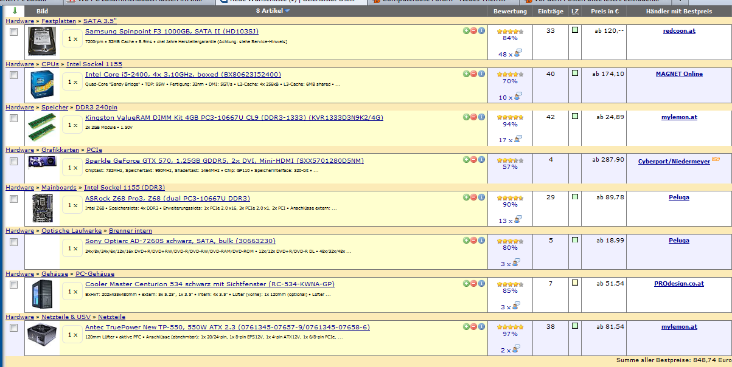Tick the checkbox for Antec TruePower row
Viewport: 732px width, 367px height.
[x=14, y=328]
